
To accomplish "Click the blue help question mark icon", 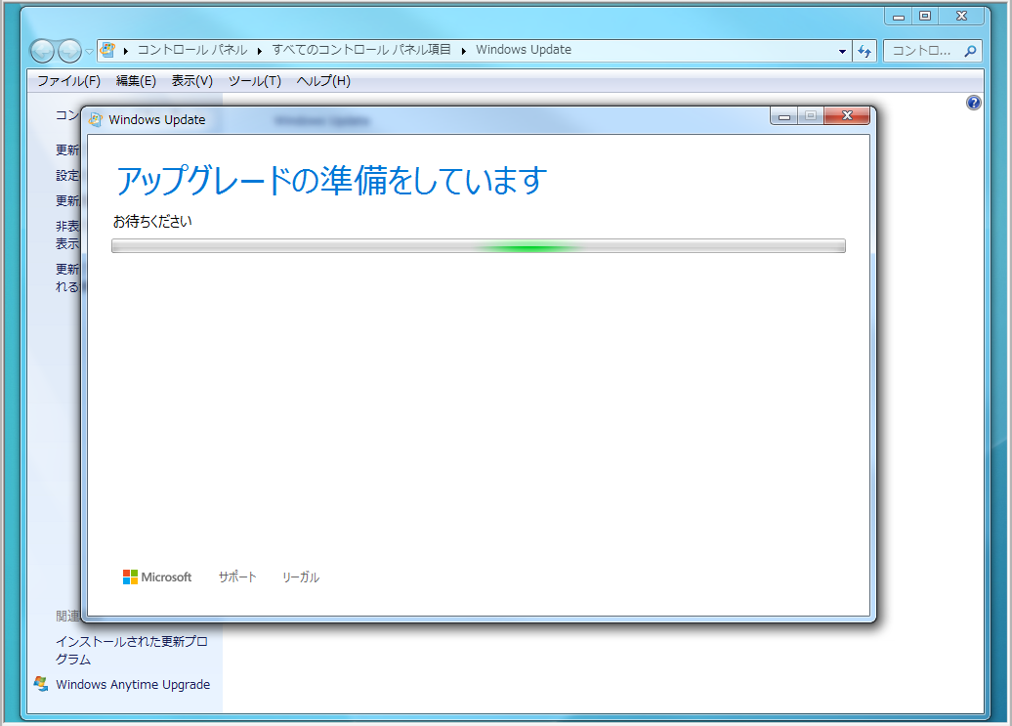I will 974,103.
